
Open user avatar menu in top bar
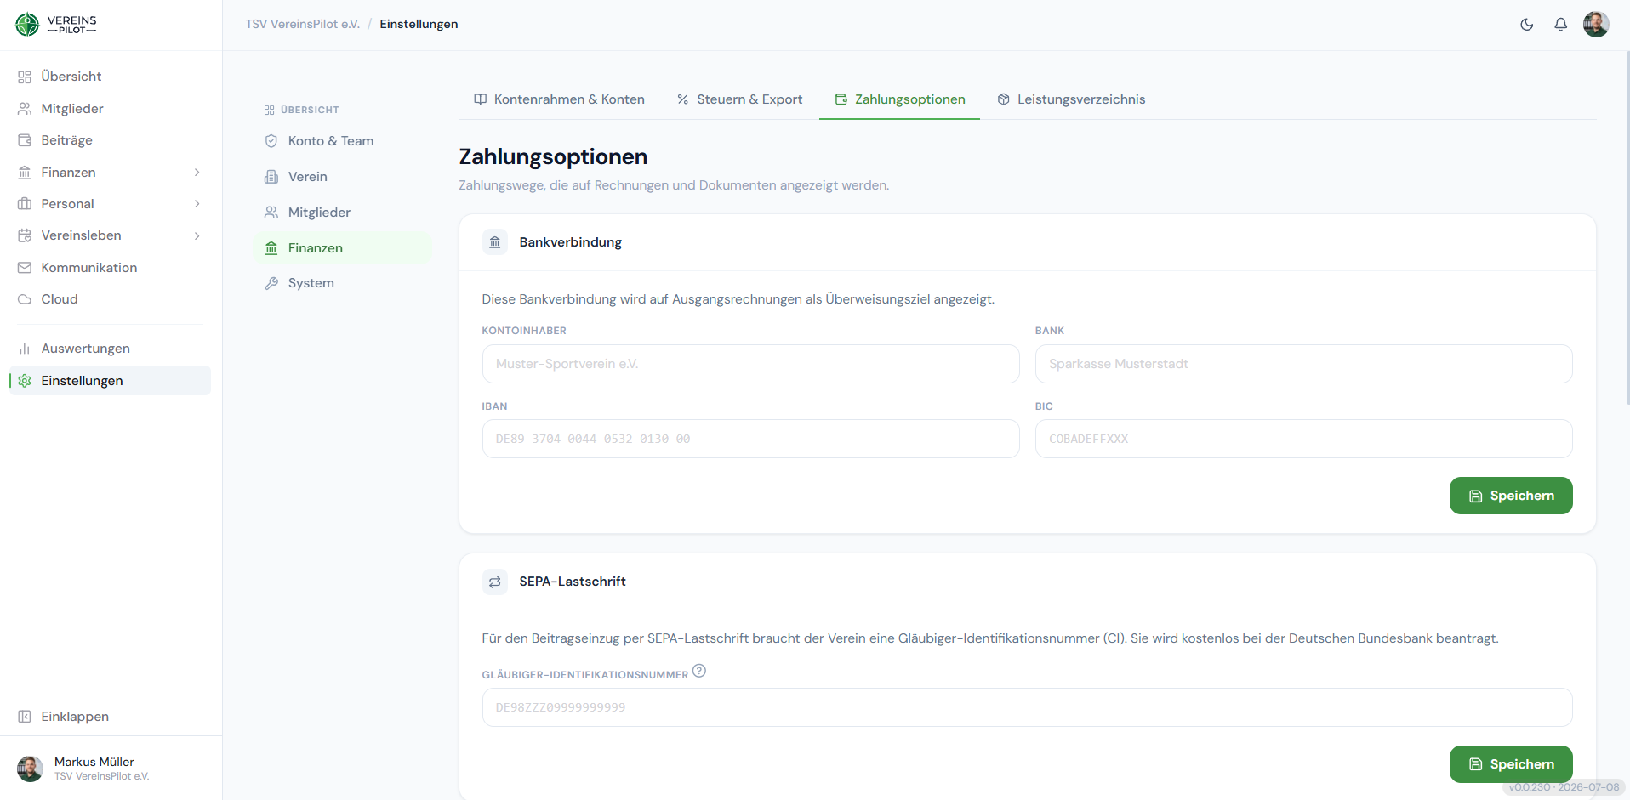[1596, 25]
